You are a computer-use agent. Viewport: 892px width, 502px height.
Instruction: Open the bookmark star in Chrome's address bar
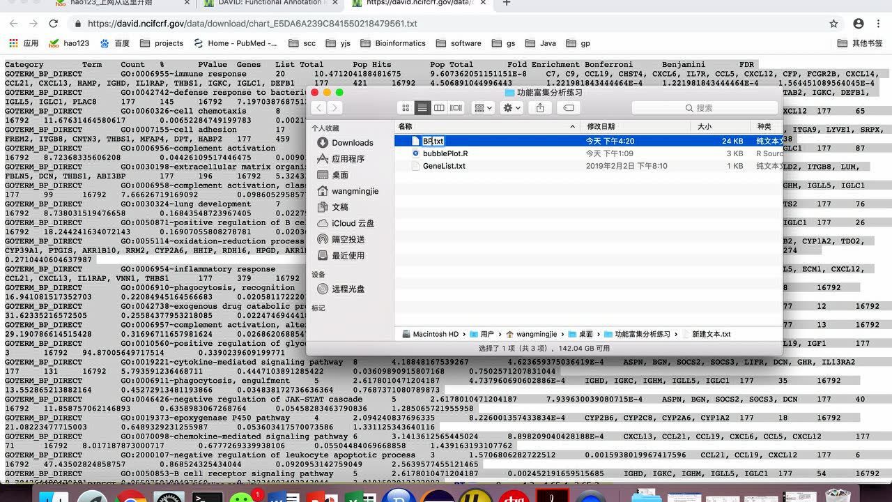tap(833, 23)
